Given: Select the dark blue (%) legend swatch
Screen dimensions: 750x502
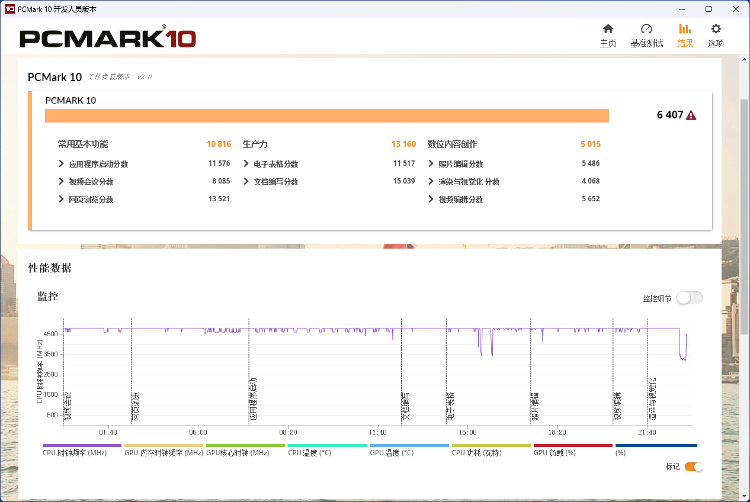Looking at the screenshot, I should tap(656, 445).
